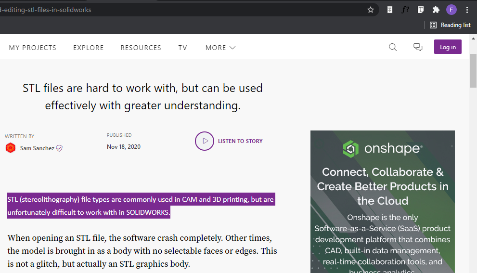Open the Extensions puzzle piece menu
This screenshot has height=273, width=477.
tap(436, 10)
